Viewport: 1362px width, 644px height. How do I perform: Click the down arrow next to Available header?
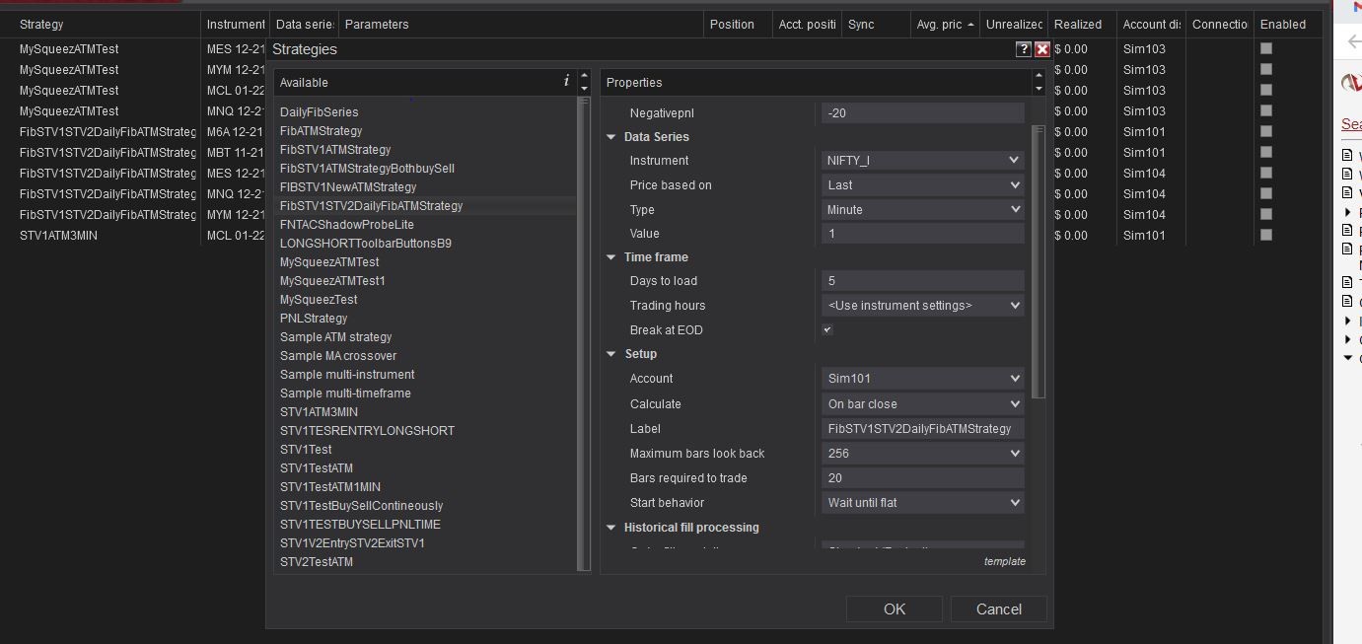coord(584,89)
